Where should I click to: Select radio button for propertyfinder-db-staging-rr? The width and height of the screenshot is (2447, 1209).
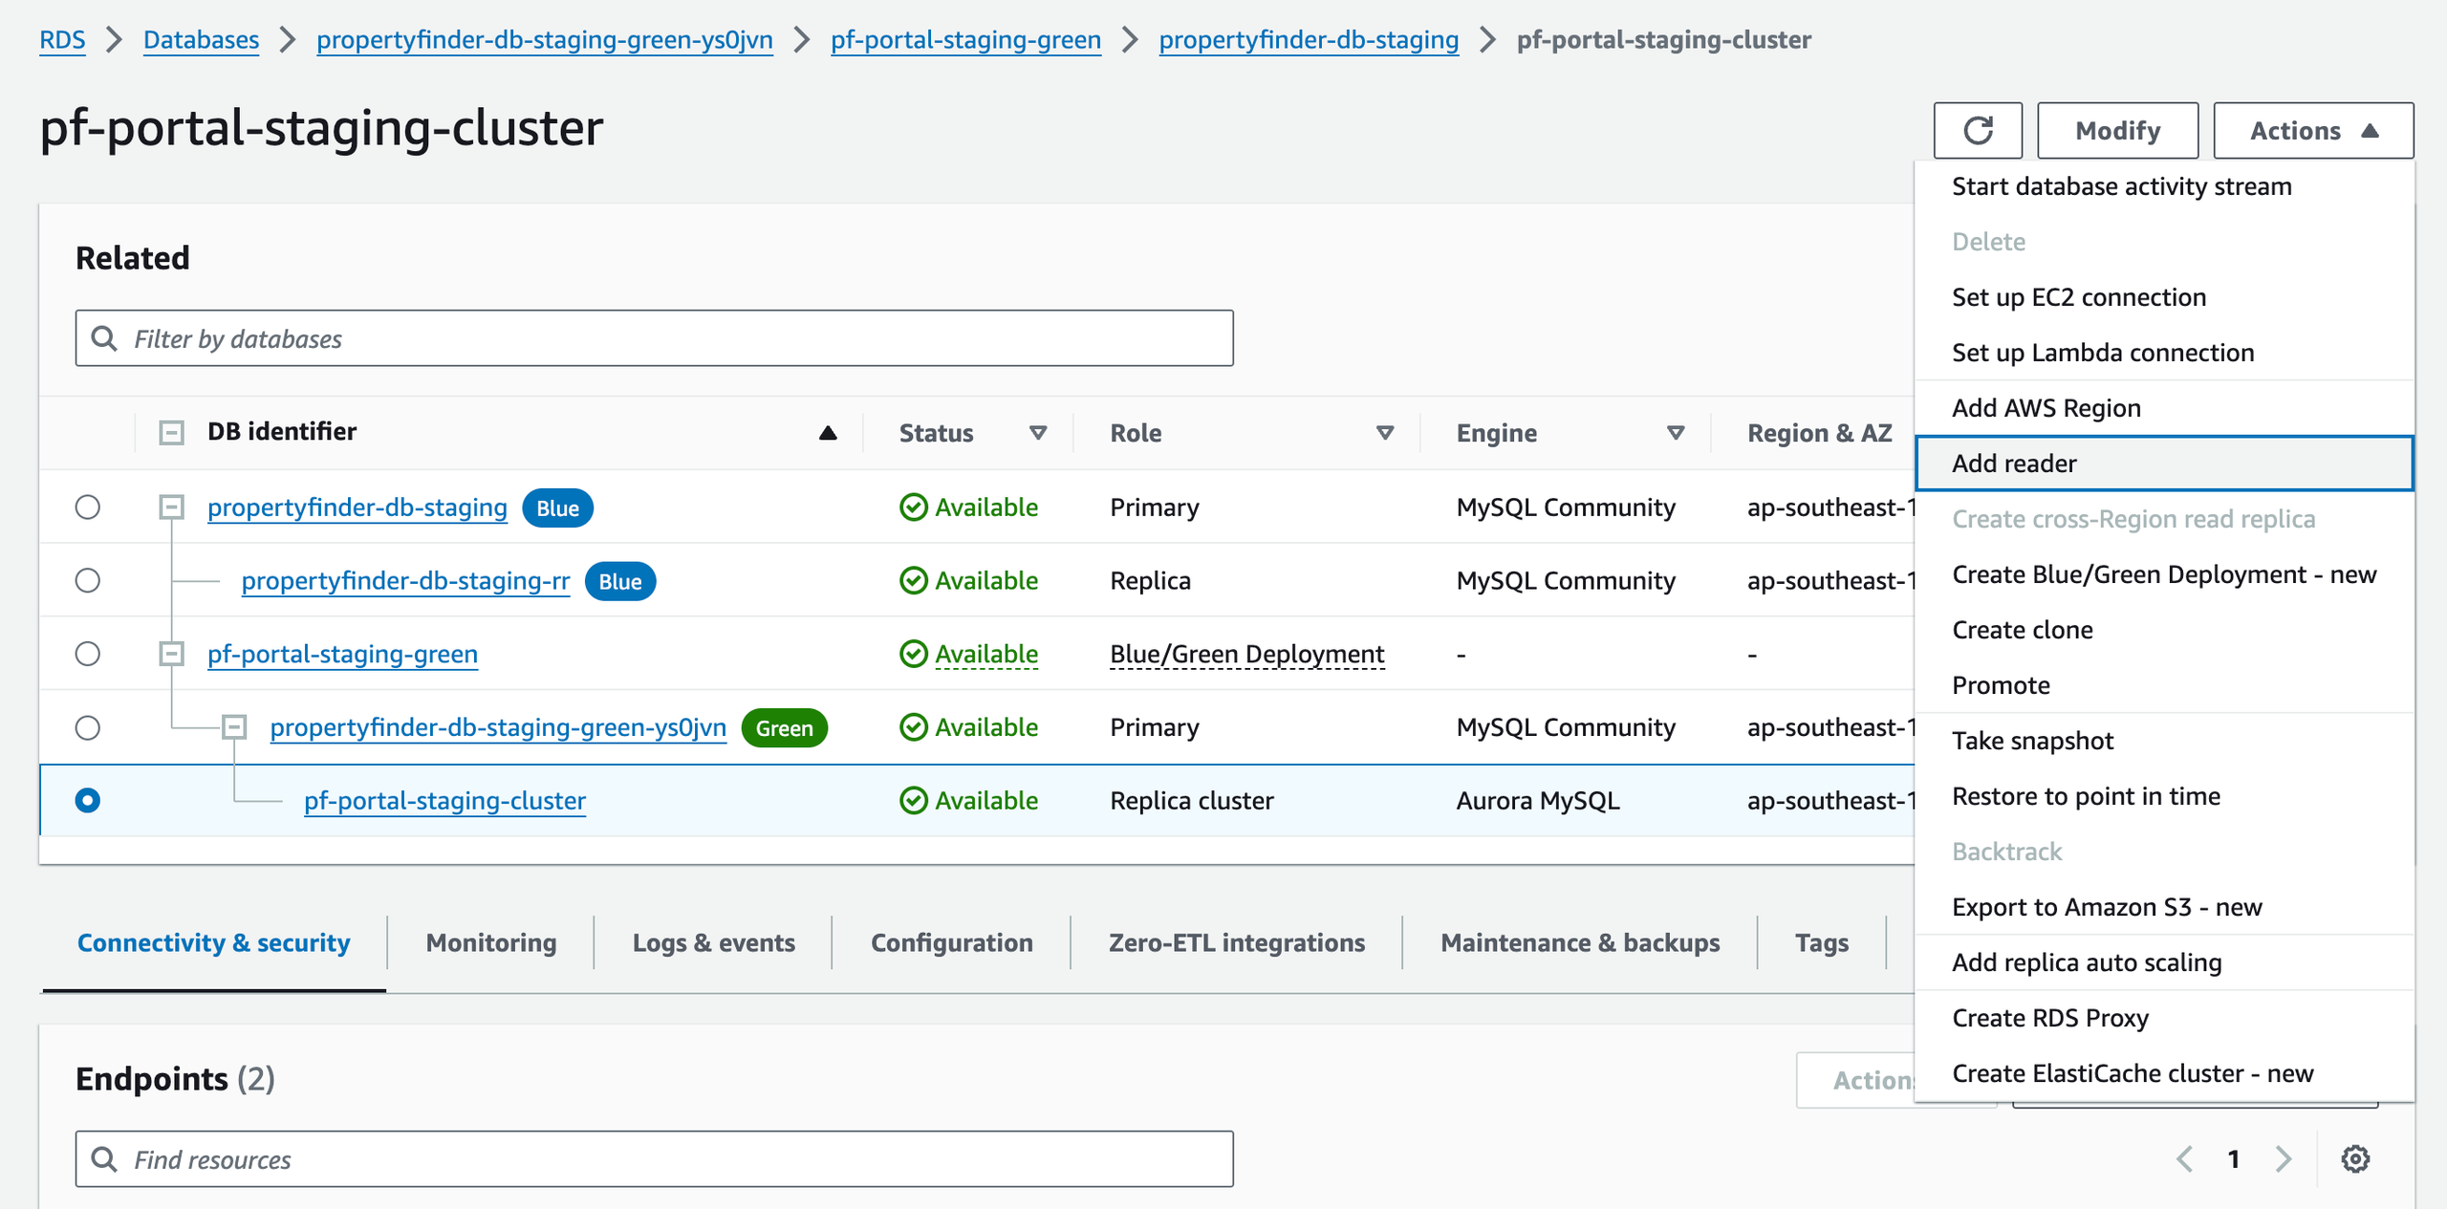88,580
